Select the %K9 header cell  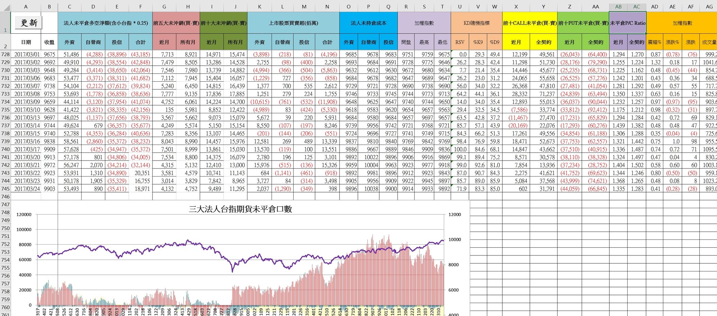tap(478, 42)
